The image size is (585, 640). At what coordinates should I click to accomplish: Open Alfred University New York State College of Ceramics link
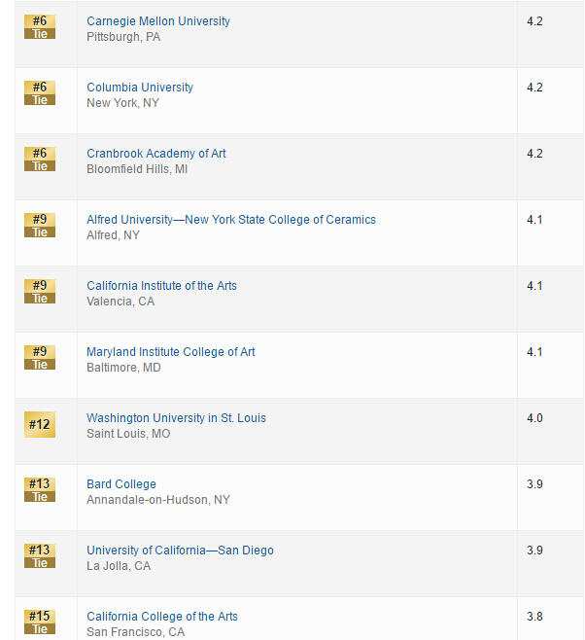(231, 220)
